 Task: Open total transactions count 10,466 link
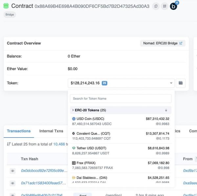pos(59,144)
